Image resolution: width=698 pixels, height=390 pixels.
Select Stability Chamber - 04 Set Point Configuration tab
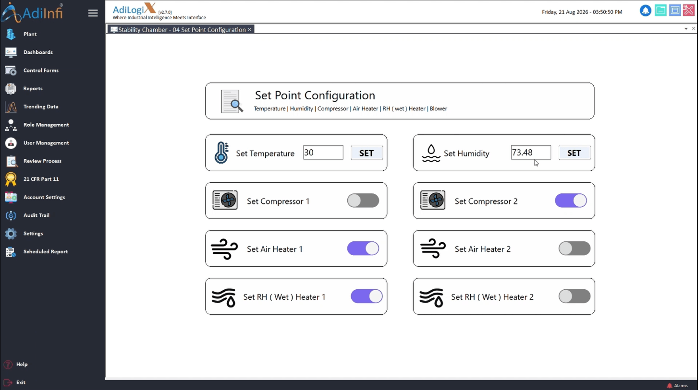click(x=181, y=30)
